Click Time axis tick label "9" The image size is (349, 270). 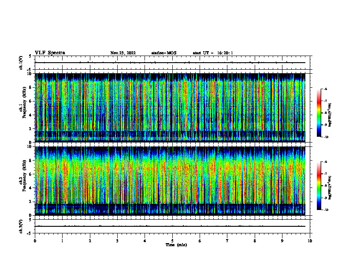tap(282, 241)
